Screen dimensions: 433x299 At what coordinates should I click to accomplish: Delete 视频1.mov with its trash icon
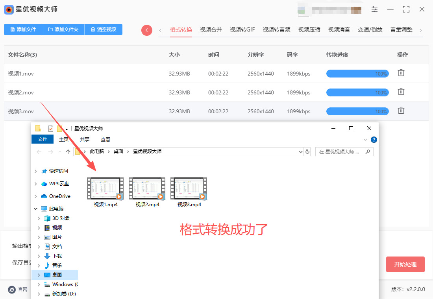(x=401, y=73)
